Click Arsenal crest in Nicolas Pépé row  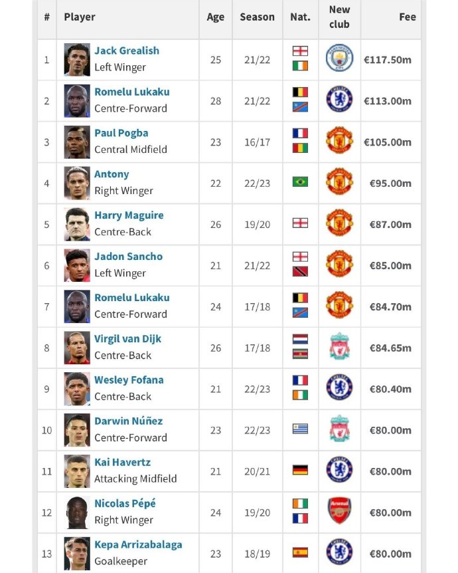coord(339,511)
